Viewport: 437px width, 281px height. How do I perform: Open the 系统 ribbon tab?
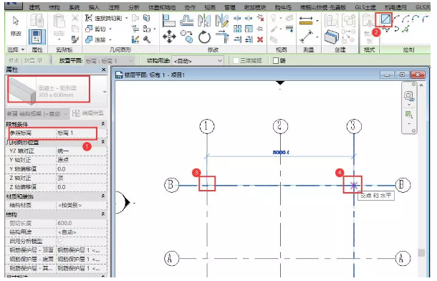[74, 7]
